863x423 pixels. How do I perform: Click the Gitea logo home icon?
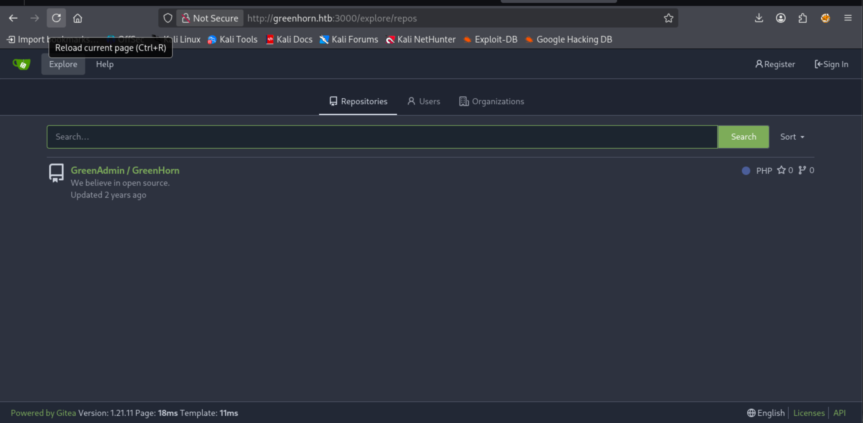click(x=21, y=64)
